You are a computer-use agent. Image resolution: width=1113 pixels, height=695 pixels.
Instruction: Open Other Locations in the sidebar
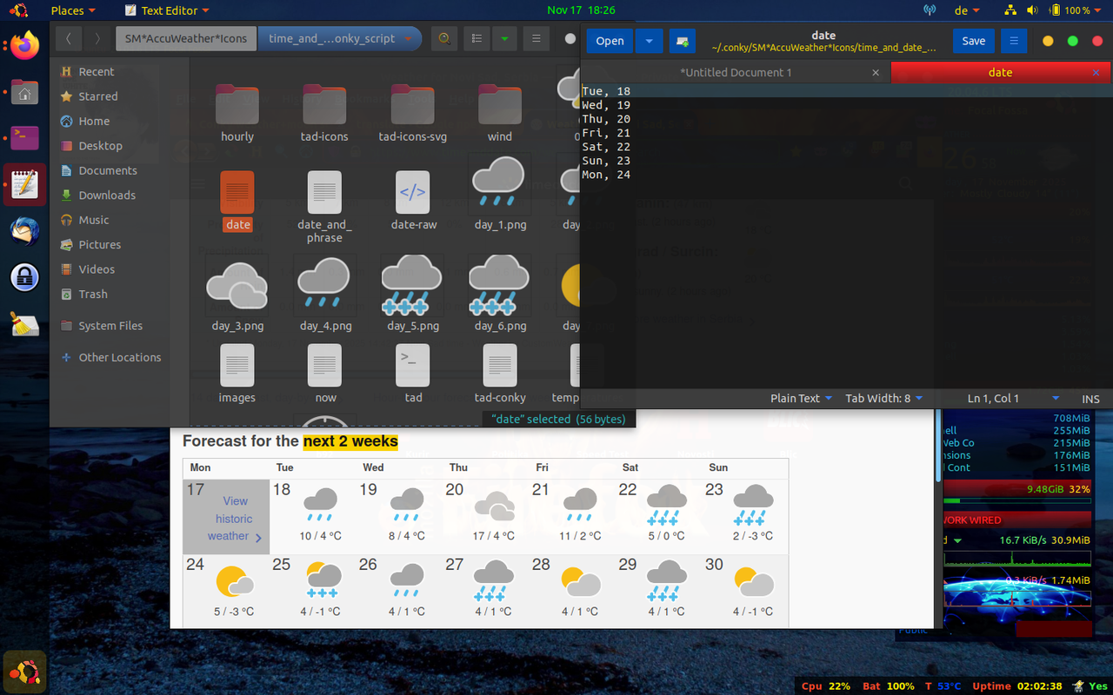[x=120, y=357]
